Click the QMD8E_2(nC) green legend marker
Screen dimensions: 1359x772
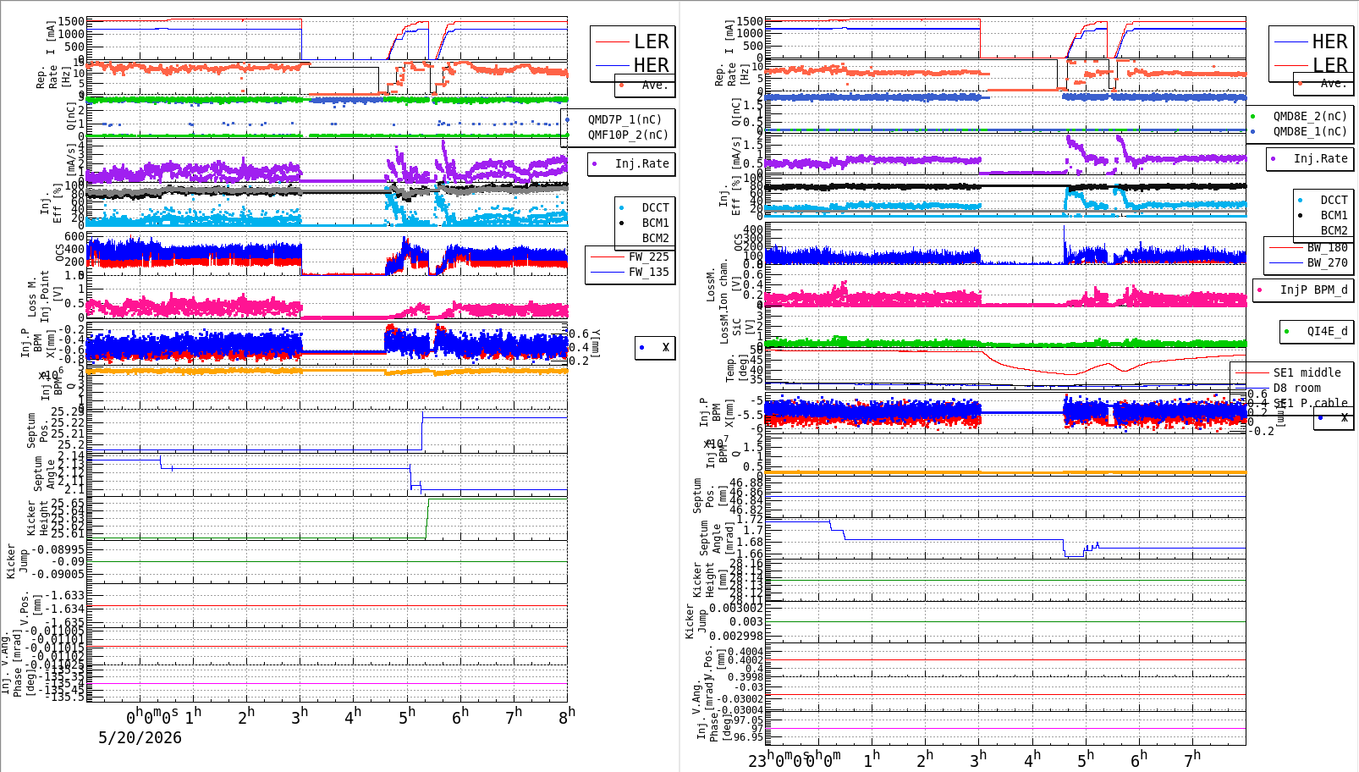1253,116
